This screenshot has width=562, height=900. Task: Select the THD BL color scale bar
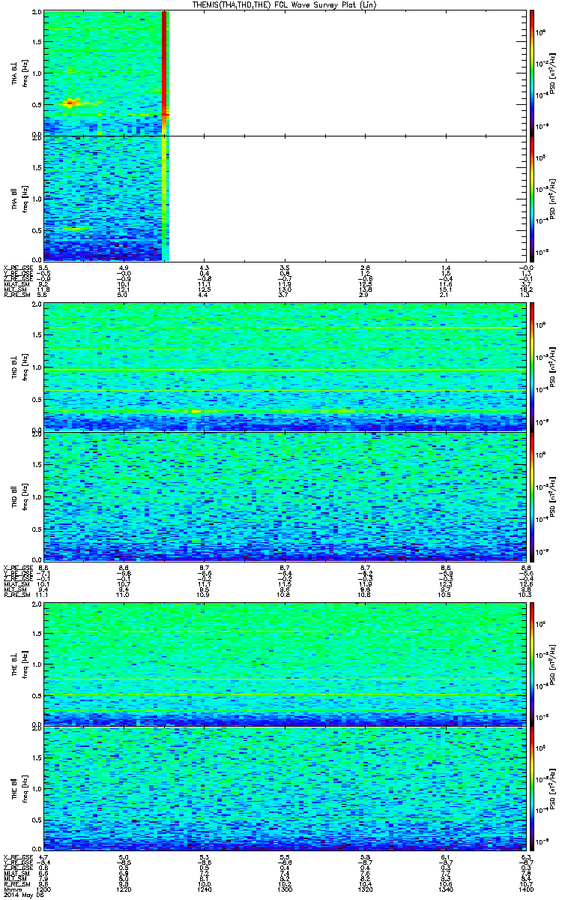(532, 367)
